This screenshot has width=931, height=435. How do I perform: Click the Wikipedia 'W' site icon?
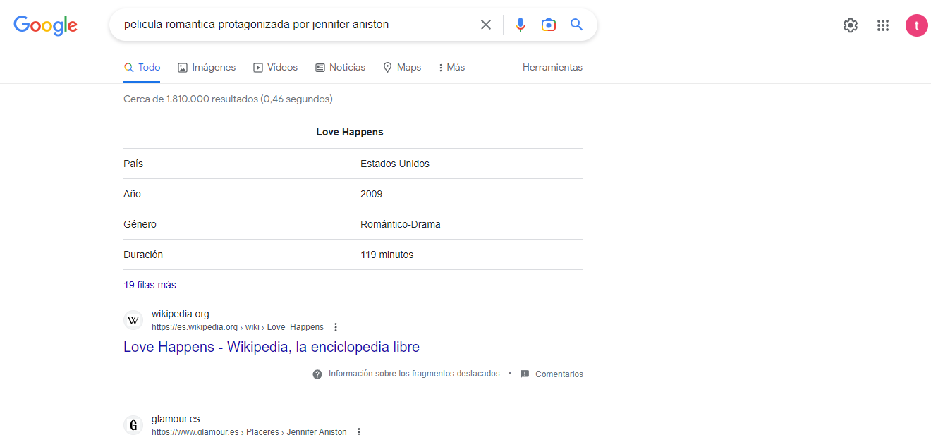tap(133, 319)
